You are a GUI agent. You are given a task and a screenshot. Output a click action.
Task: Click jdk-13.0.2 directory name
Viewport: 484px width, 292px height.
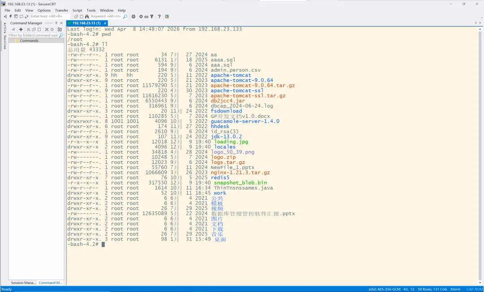[226, 137]
